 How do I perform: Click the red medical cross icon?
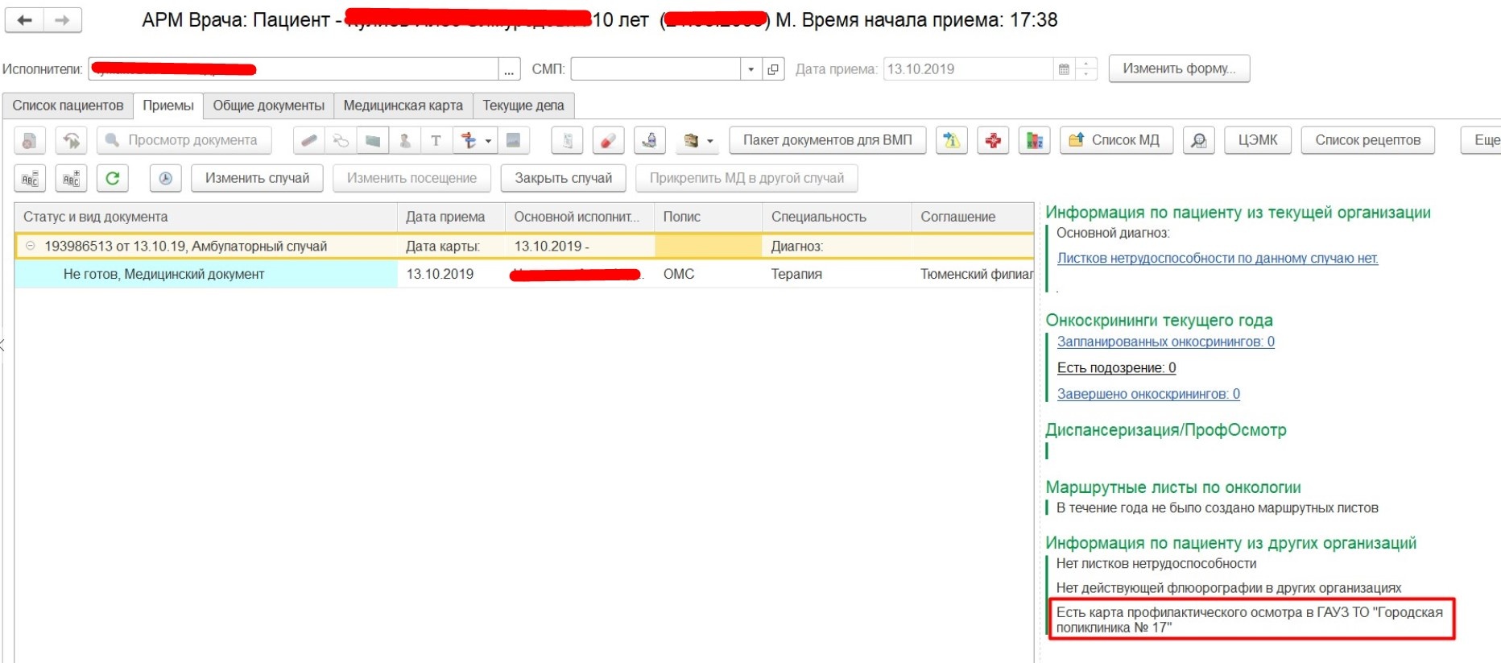click(x=993, y=140)
